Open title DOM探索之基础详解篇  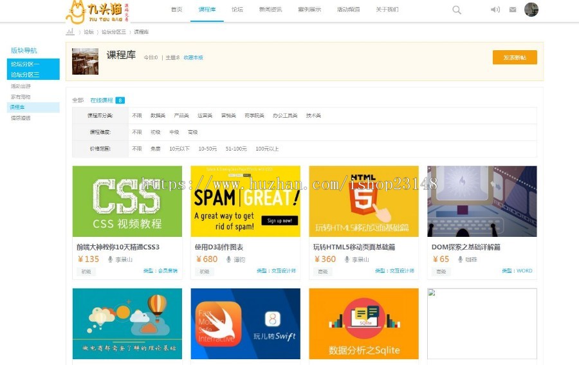pyautogui.click(x=466, y=247)
